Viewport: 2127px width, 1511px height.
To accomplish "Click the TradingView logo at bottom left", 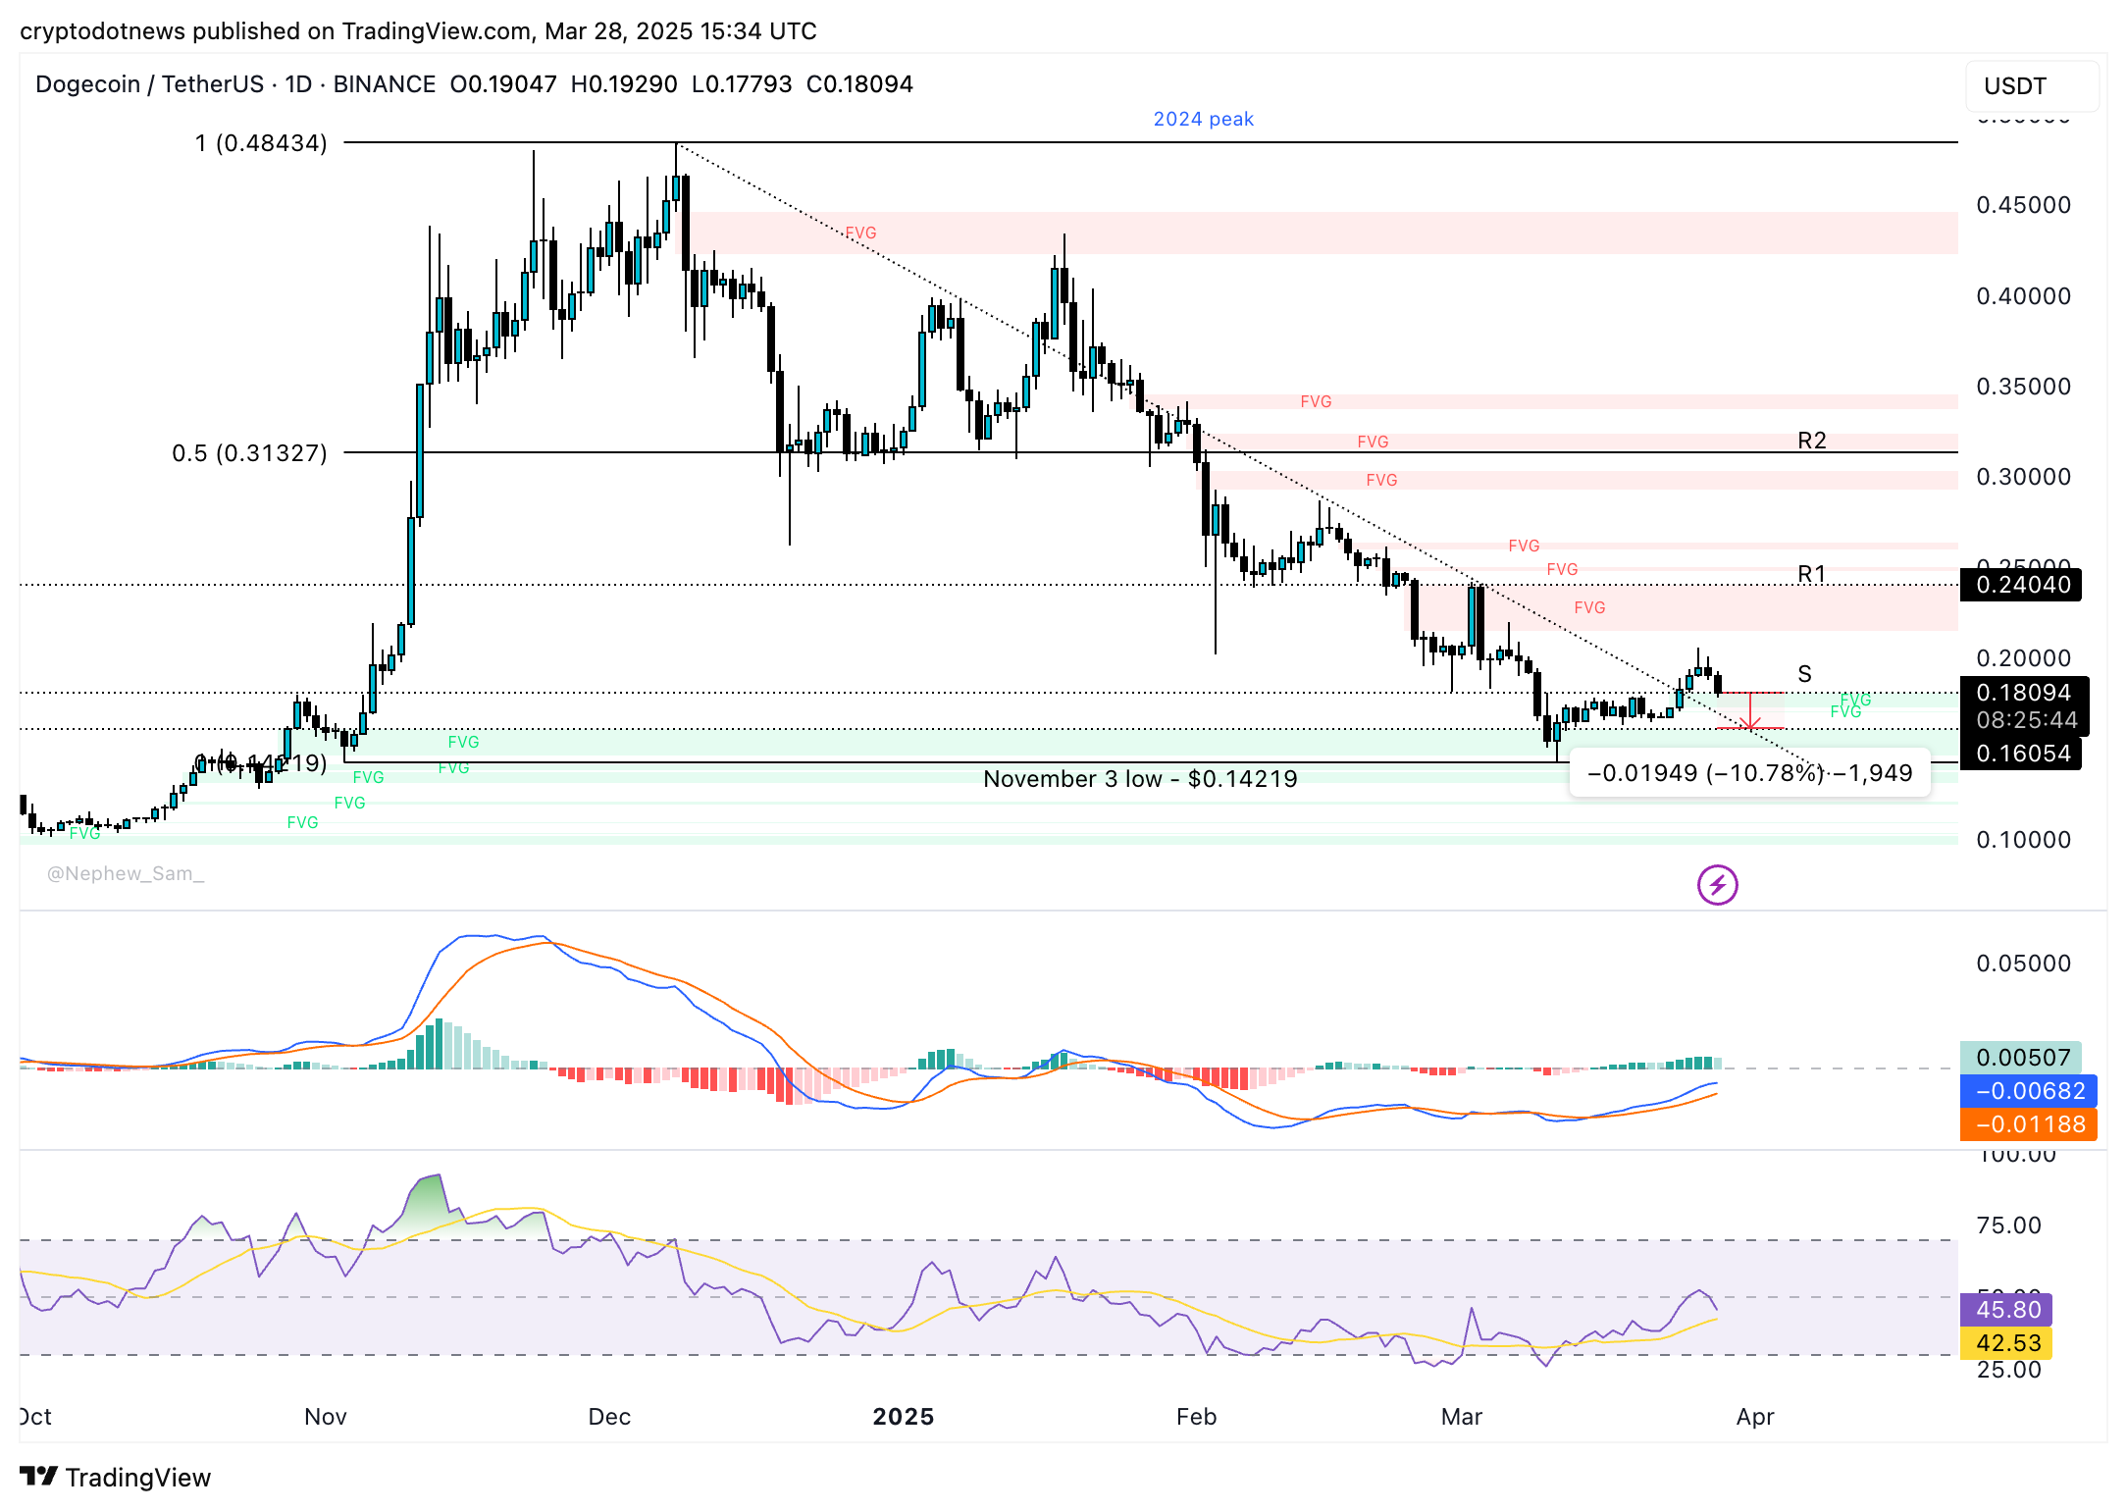I will click(111, 1476).
